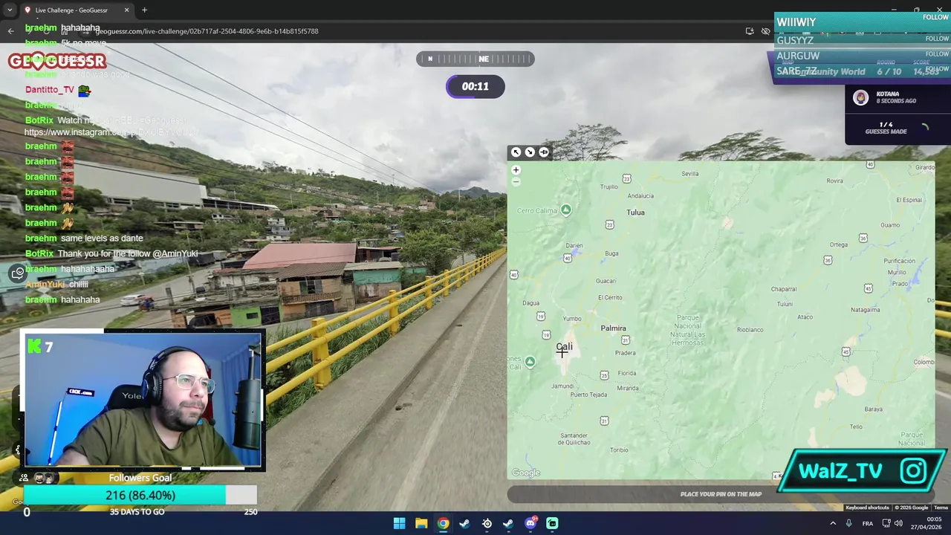Click the KOTANA player avatar
This screenshot has width=951, height=535.
click(x=860, y=97)
